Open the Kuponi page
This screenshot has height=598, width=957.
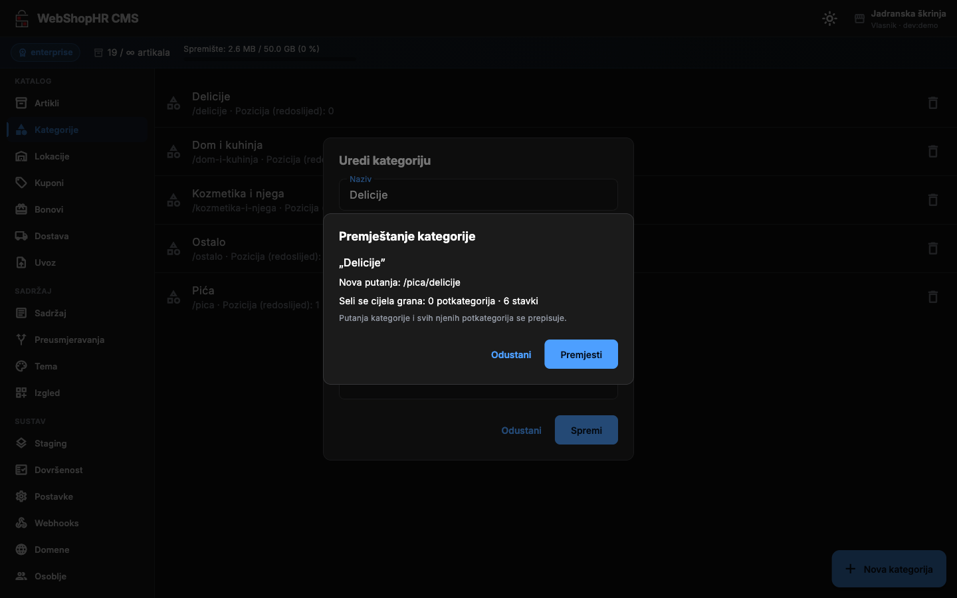pyautogui.click(x=77, y=183)
